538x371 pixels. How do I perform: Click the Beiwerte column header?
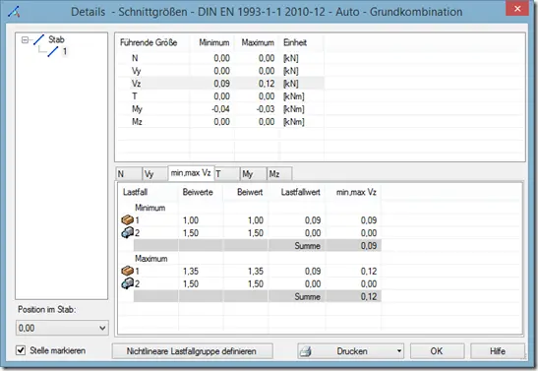coord(201,192)
